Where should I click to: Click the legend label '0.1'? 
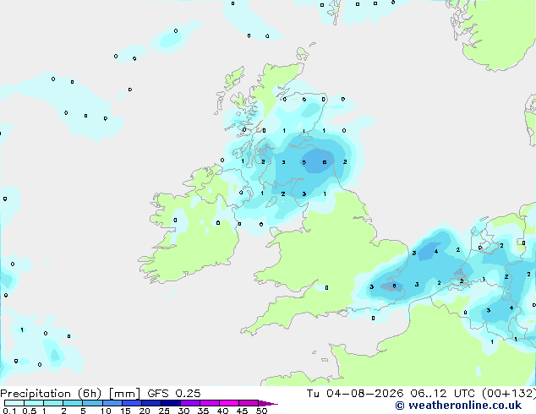9,411
